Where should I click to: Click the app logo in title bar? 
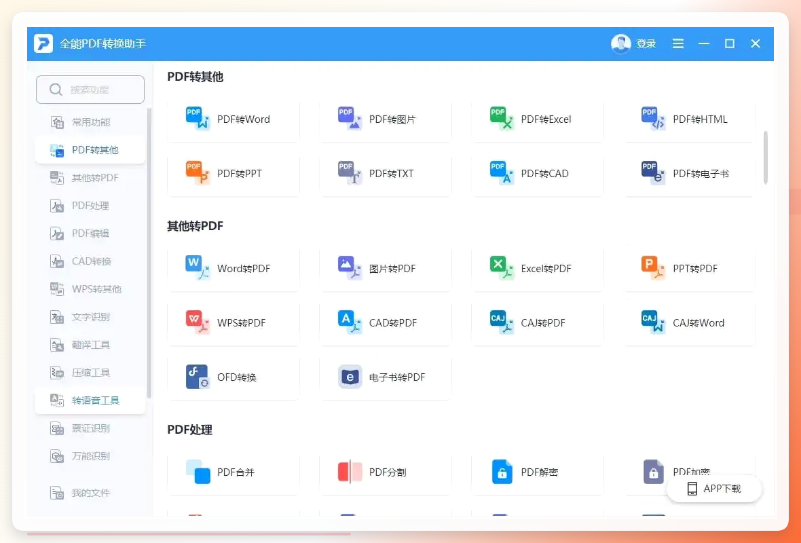[x=43, y=43]
